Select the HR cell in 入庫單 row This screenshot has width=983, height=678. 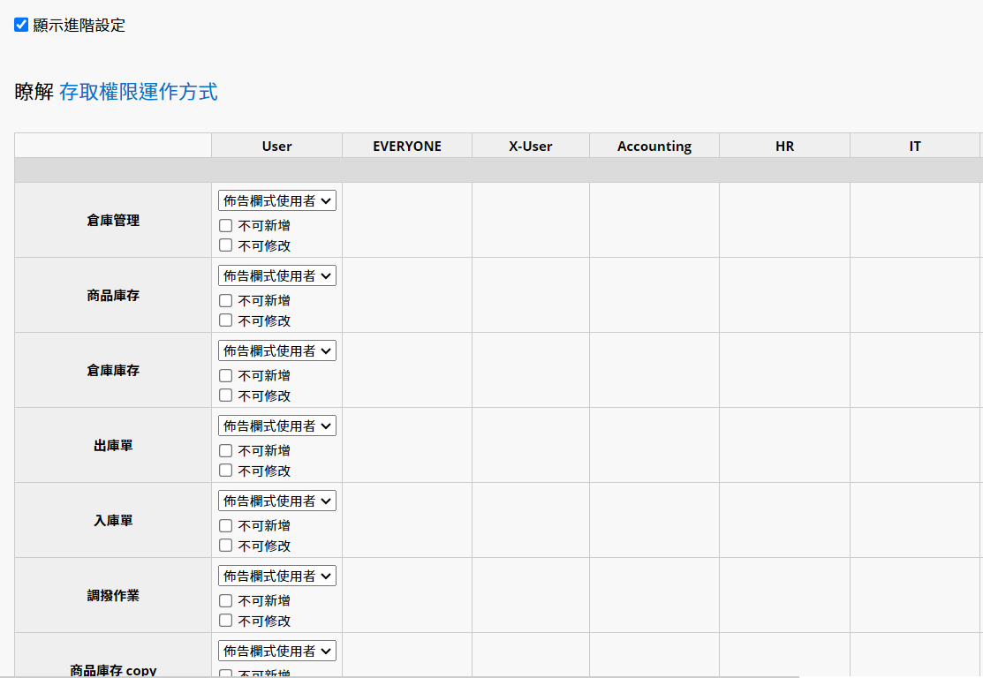(784, 520)
